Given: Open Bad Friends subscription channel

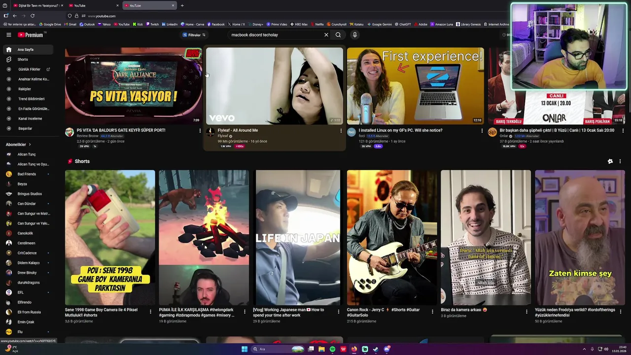Looking at the screenshot, I should click(27, 174).
